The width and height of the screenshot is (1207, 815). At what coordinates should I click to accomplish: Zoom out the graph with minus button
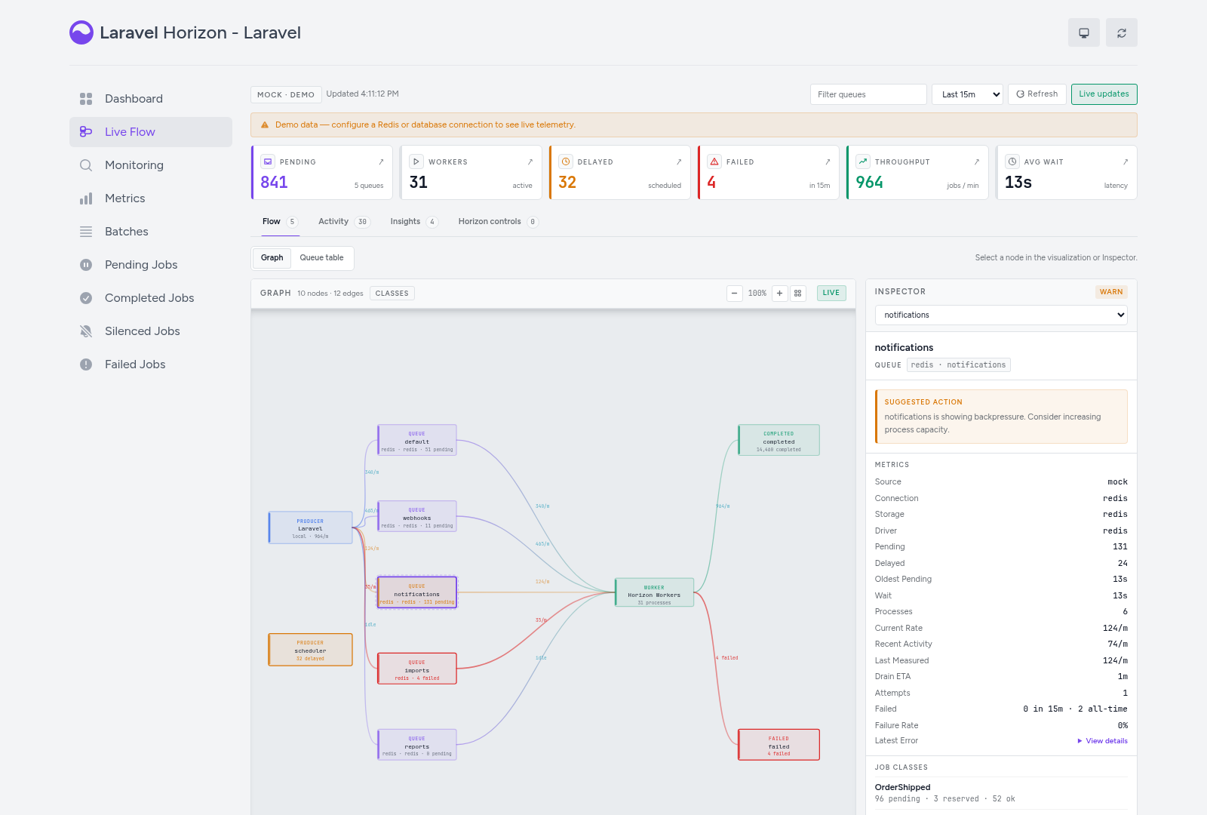click(735, 294)
